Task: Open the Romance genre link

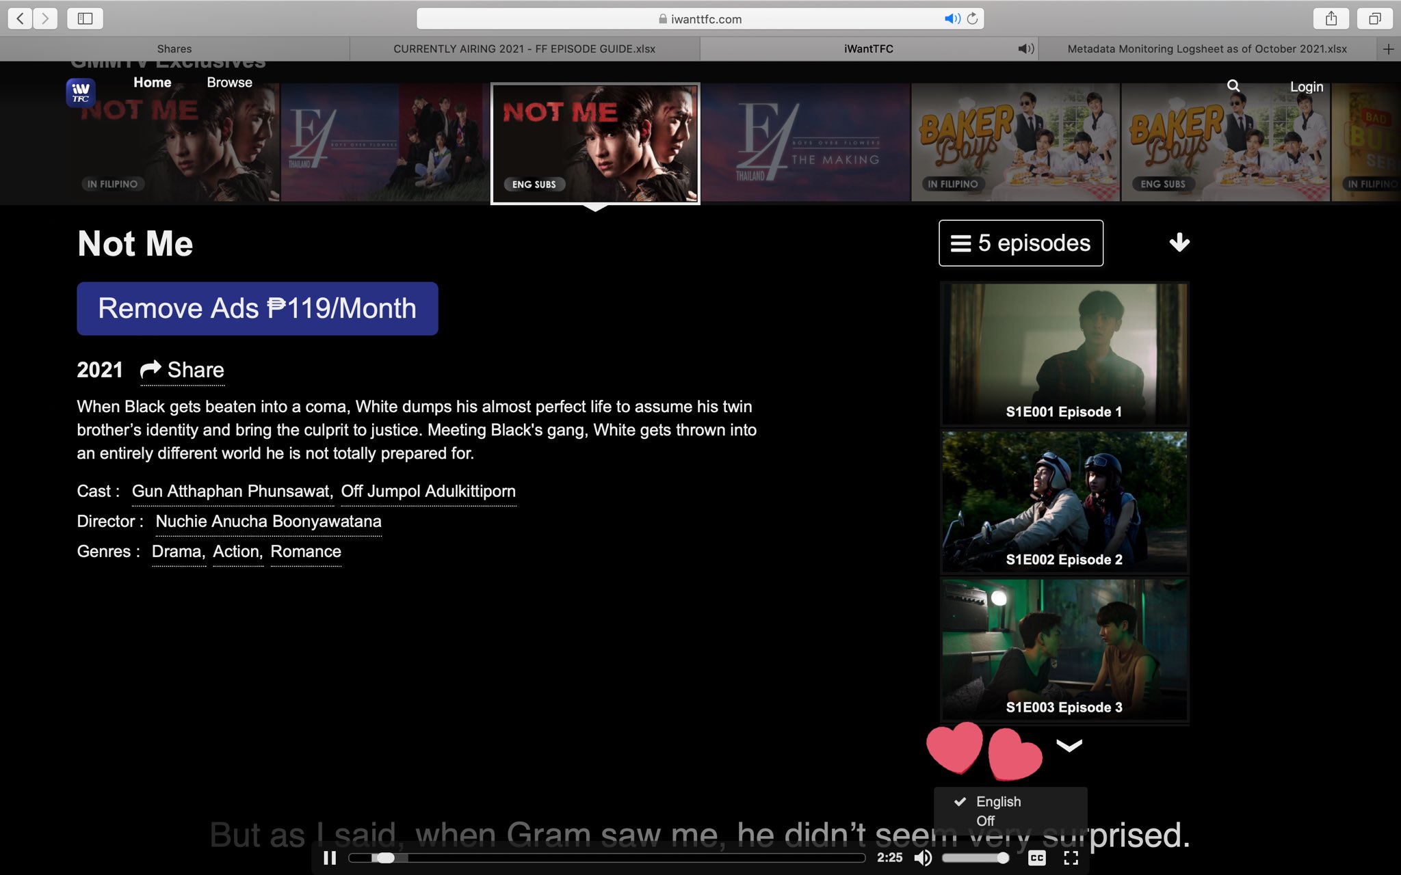Action: tap(306, 551)
